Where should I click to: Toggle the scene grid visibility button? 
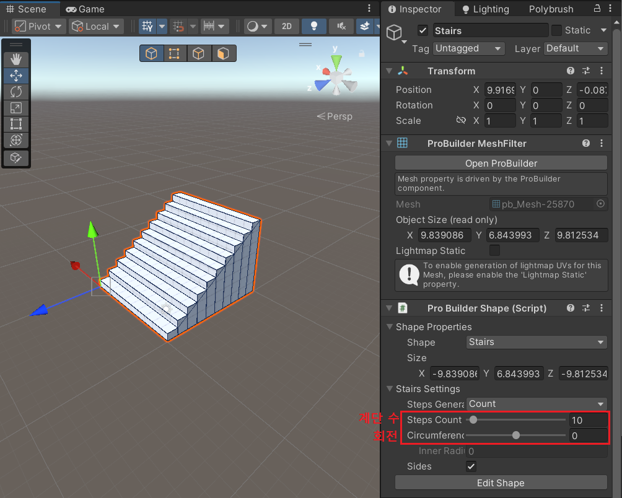(x=147, y=27)
